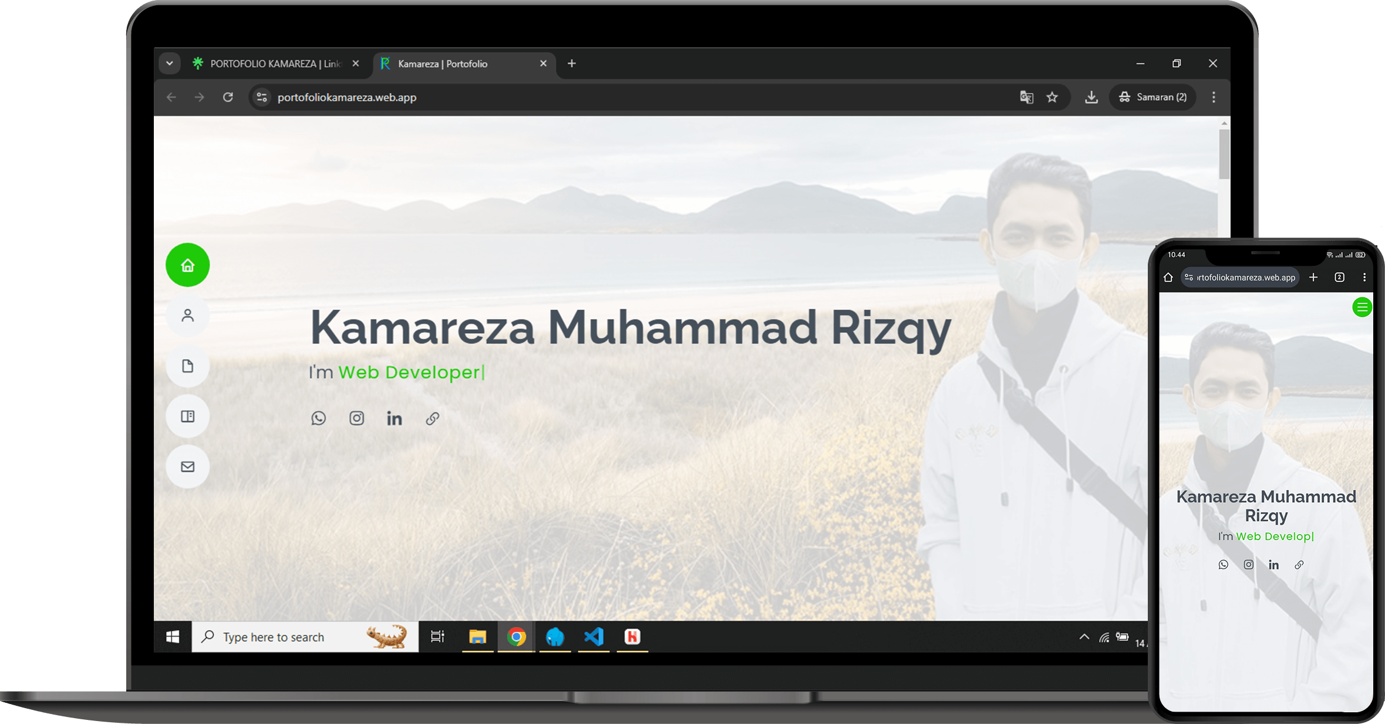Image resolution: width=1385 pixels, height=724 pixels.
Task: Bookmark page with the star icon
Action: tap(1052, 97)
